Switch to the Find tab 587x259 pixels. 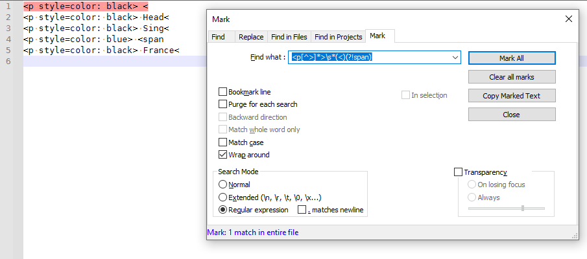click(219, 37)
